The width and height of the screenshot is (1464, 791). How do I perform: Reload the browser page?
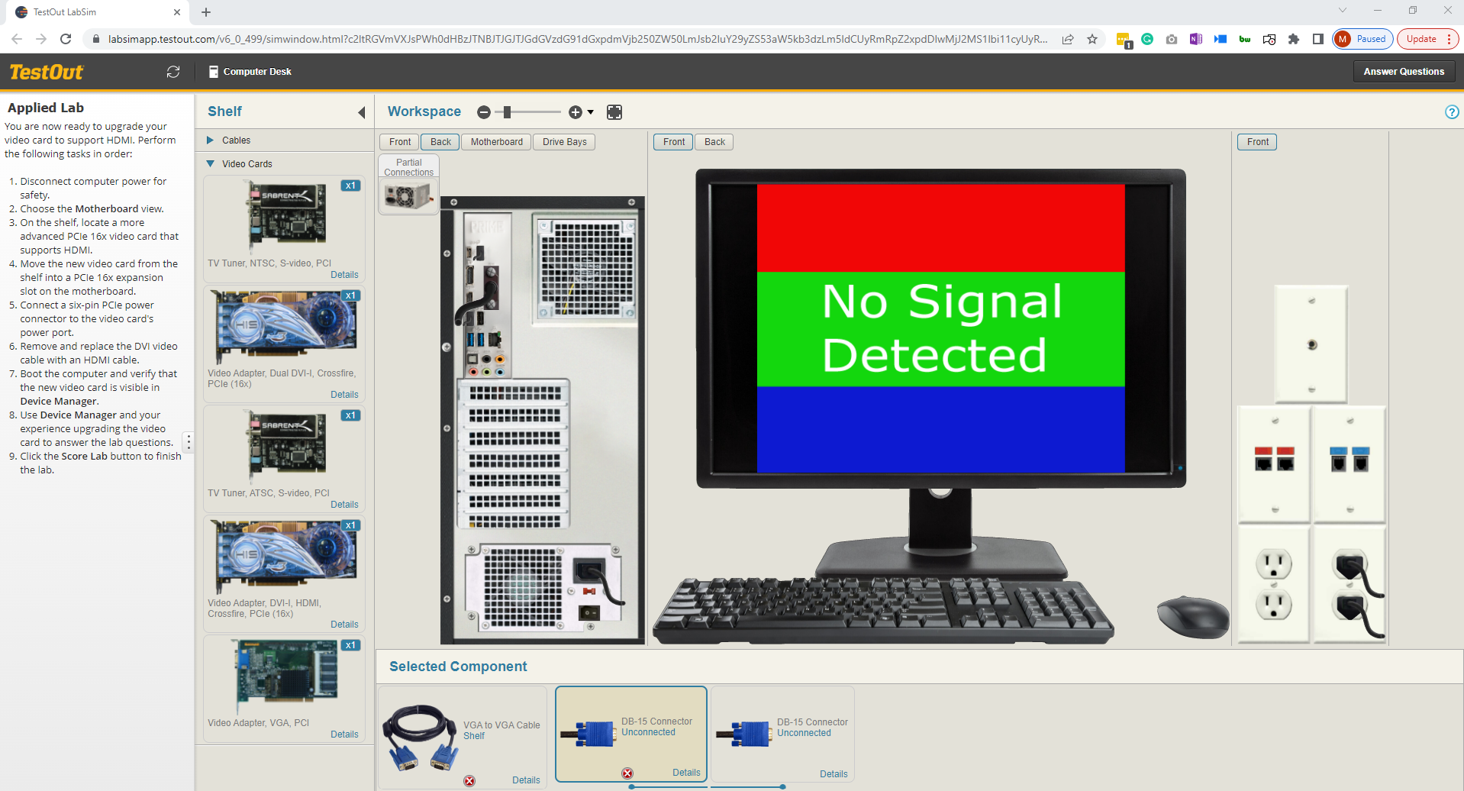(66, 39)
